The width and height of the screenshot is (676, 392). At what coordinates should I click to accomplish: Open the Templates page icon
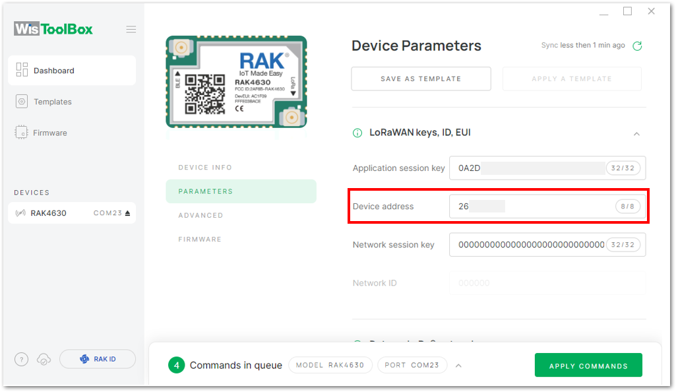coord(22,102)
